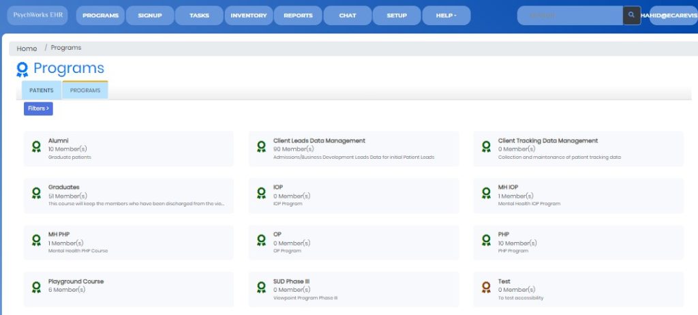The height and width of the screenshot is (315, 698).
Task: Click the Client Tracking Data Management badge icon
Action: point(486,147)
